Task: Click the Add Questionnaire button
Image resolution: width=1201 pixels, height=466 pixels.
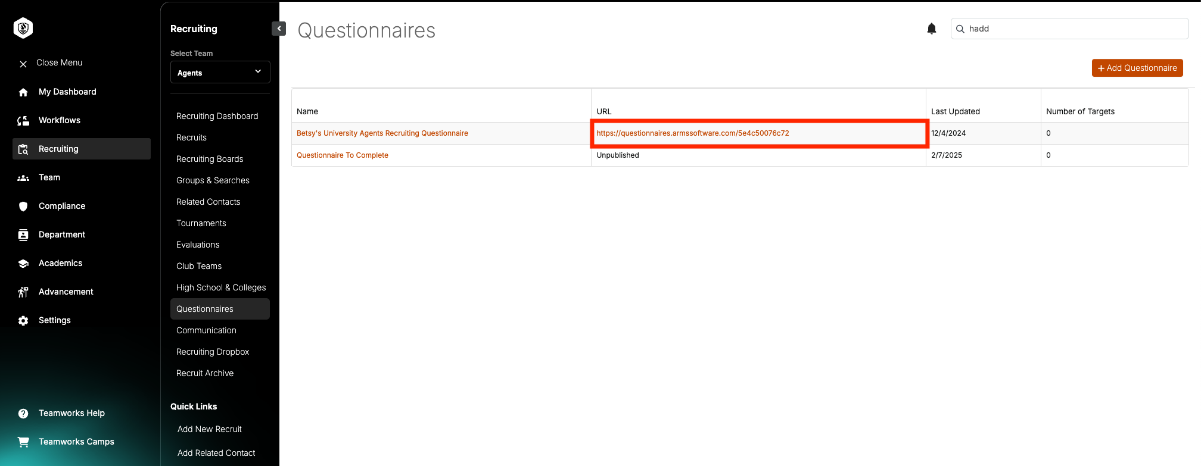Action: click(1137, 68)
